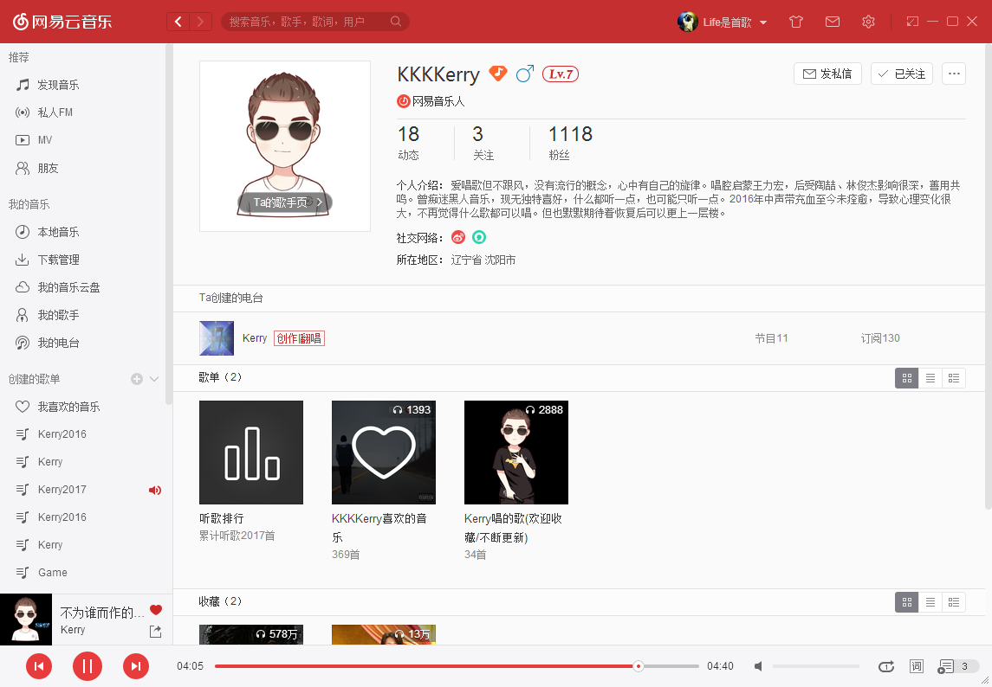
Task: Open Ta的歌手页 link on avatar
Action: 285,202
